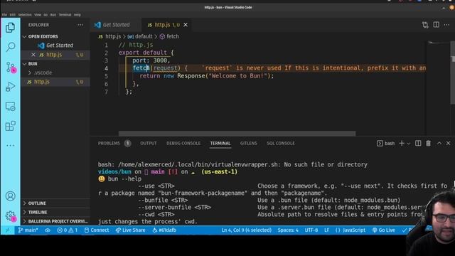The image size is (455, 256).
Task: Open the Selection menu
Action: click(x=25, y=15)
